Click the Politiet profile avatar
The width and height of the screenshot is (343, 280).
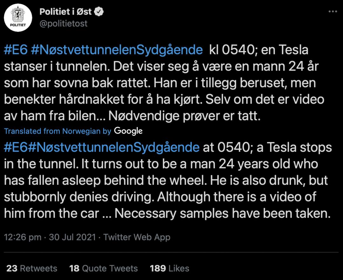[x=18, y=18]
